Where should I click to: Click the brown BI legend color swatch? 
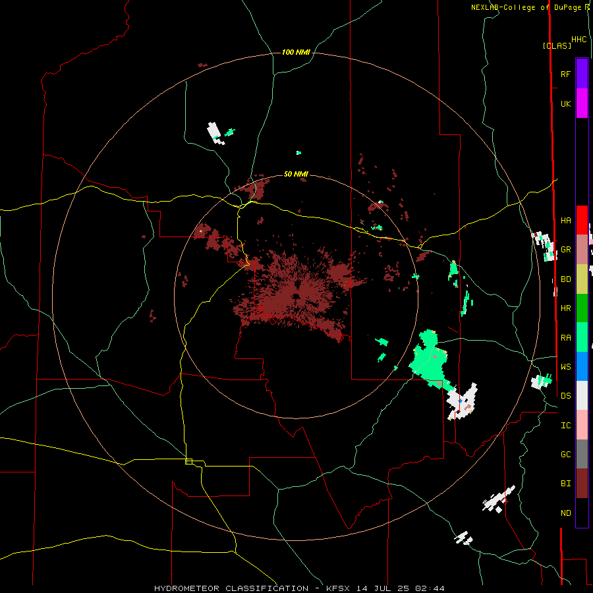pyautogui.click(x=582, y=484)
